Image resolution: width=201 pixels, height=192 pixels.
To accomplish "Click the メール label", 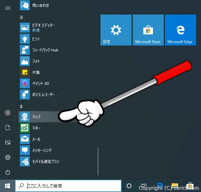I will pos(36,139).
